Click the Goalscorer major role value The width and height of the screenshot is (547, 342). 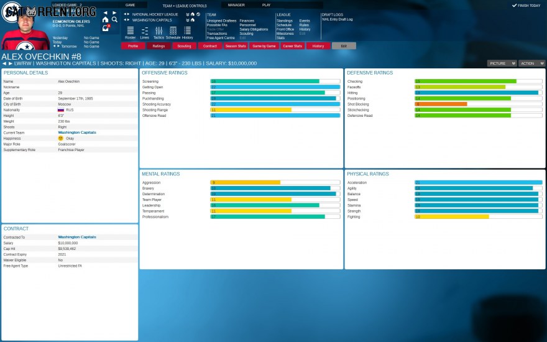tap(67, 144)
